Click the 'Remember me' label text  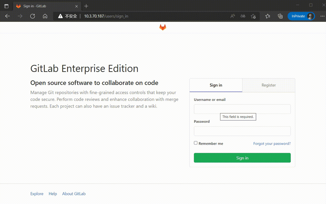(211, 144)
